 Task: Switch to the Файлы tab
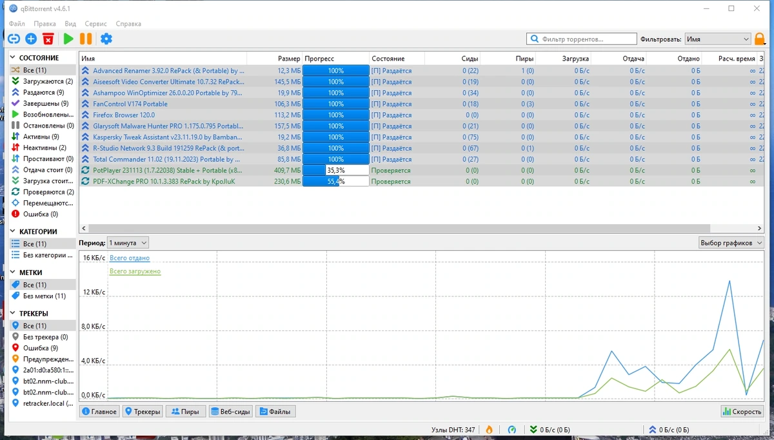(275, 412)
